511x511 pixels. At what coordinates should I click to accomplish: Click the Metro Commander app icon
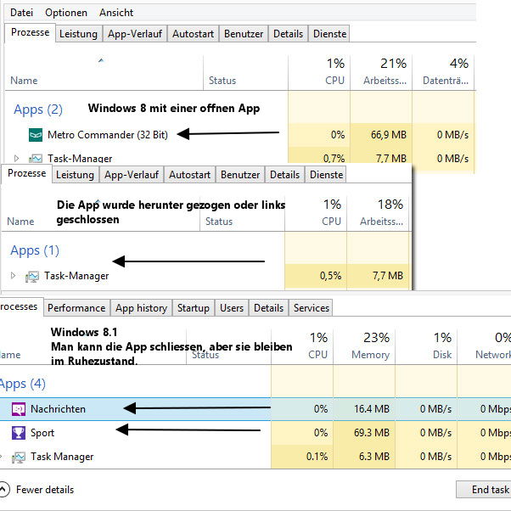click(36, 135)
